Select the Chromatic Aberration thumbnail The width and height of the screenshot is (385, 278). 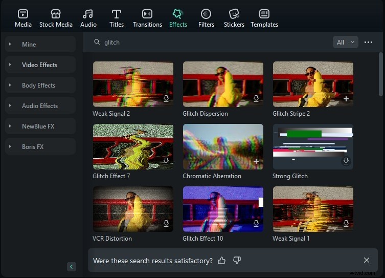223,146
